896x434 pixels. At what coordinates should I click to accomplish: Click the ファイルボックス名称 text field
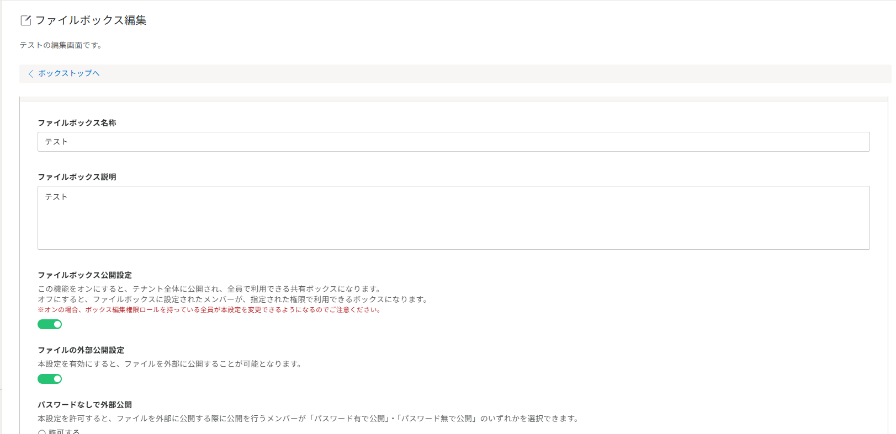[x=453, y=142]
